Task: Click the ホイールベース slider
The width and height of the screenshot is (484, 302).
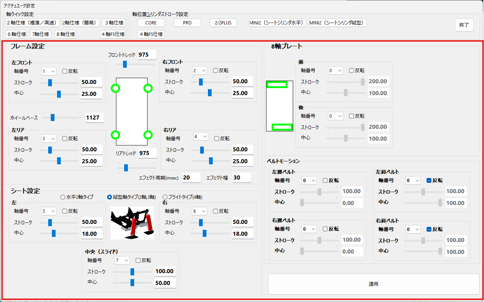Action: click(61, 118)
